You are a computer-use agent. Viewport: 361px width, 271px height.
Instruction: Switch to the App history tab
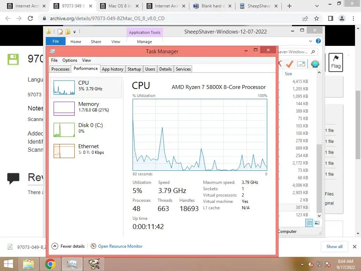(x=112, y=69)
